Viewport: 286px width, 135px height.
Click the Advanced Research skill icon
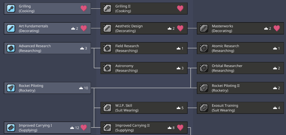pos(11,48)
